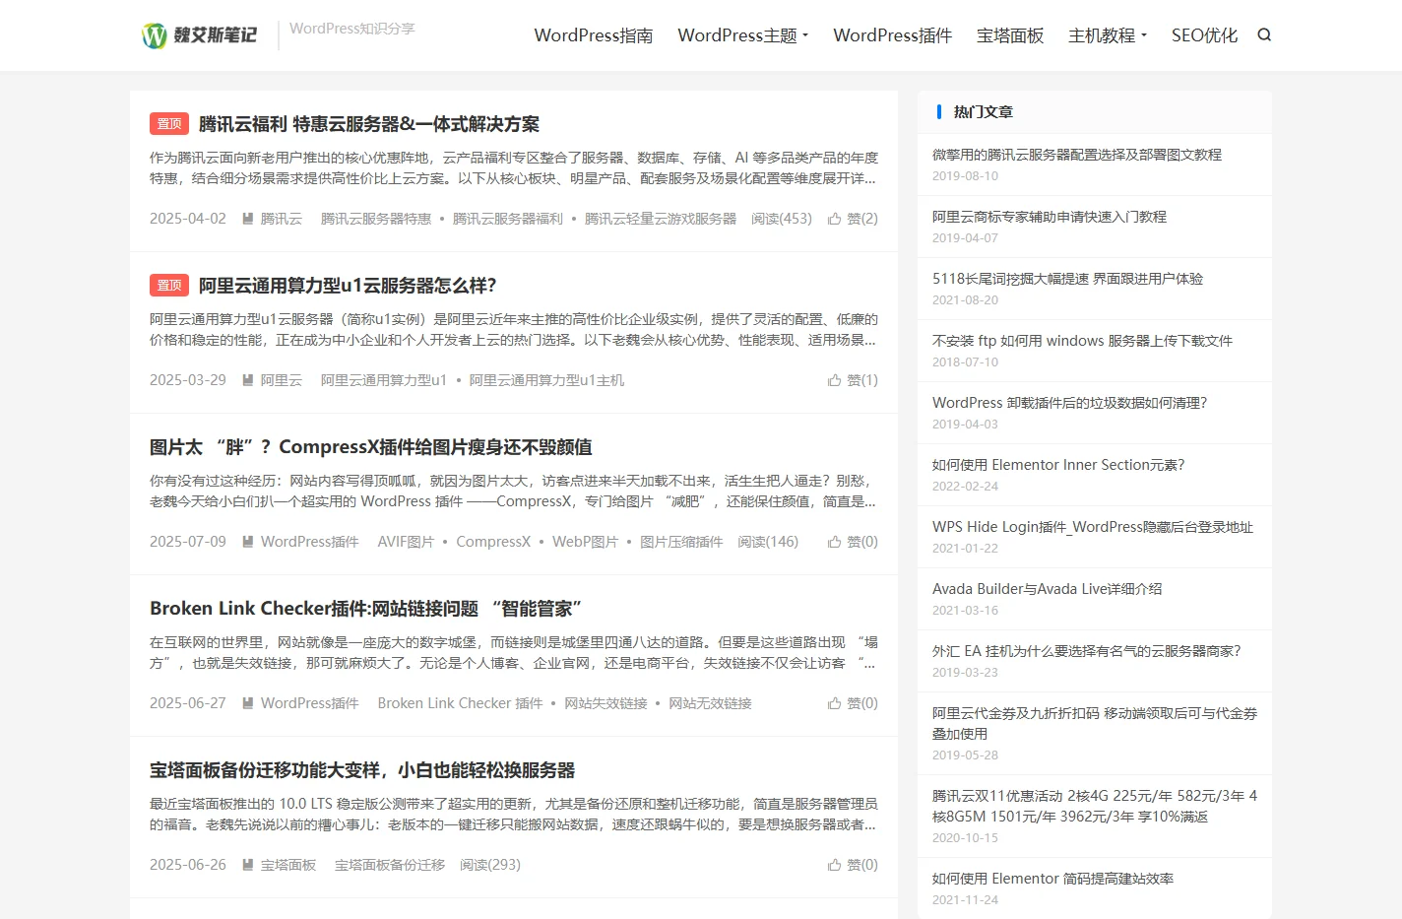1402x919 pixels.
Task: Open hot article 5118长尾词挖掘大幅提速
Action: [x=1068, y=279]
